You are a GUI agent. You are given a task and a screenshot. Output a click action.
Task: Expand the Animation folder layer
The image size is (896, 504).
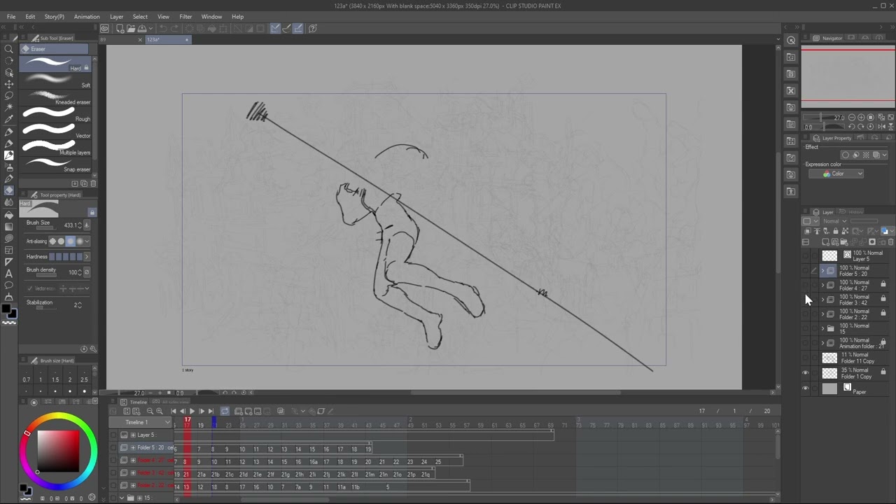(x=822, y=344)
